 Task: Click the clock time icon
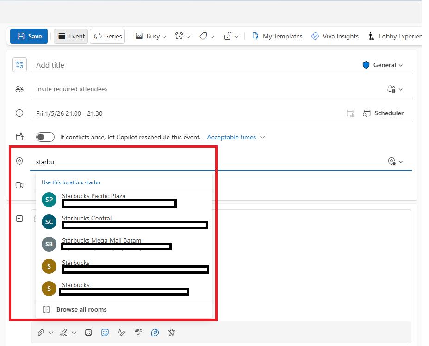[19, 113]
